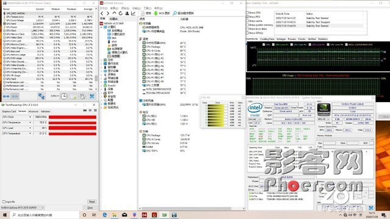Refresh the AIDA64 sensor page
390x219 pixels.
tap(121, 13)
